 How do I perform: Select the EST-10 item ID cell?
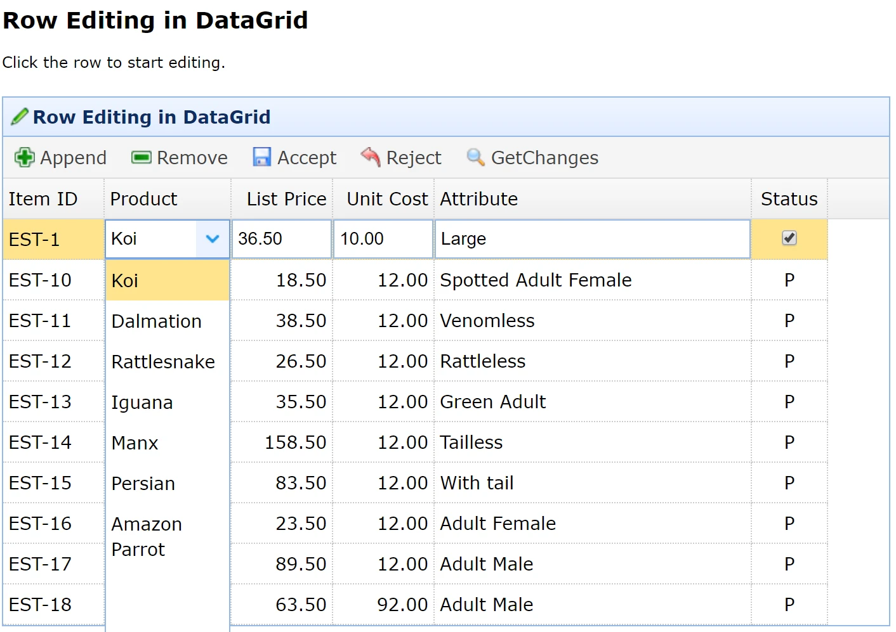(53, 280)
